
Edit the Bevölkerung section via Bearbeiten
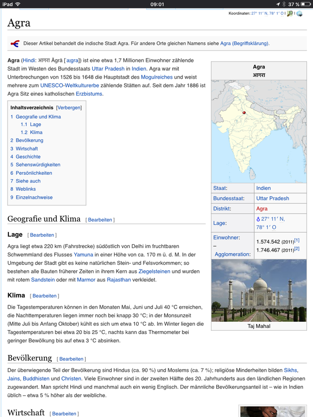click(x=71, y=359)
